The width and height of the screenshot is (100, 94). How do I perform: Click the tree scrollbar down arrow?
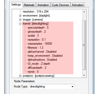pyautogui.click(x=84, y=75)
